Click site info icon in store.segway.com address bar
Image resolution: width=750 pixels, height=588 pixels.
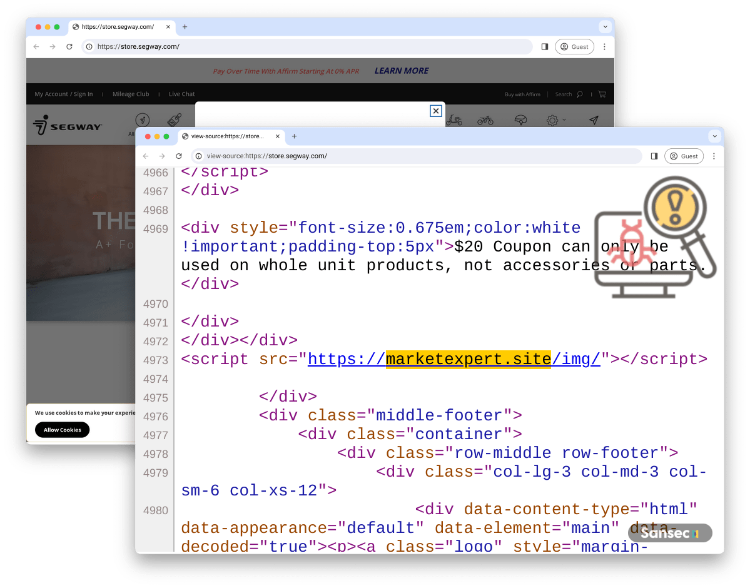tap(89, 47)
